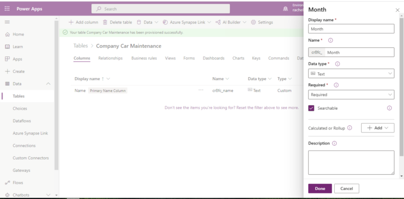The image size is (404, 199).
Task: Close the Month panel with X
Action: (x=397, y=10)
